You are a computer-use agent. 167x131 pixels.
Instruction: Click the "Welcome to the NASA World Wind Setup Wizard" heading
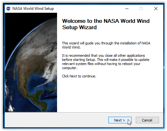(106, 24)
